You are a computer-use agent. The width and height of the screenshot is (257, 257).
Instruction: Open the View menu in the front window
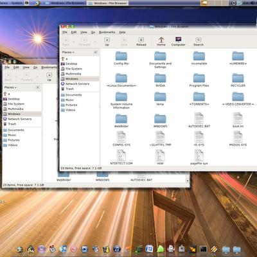coord(84,32)
